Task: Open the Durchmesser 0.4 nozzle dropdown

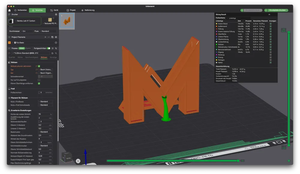Action: (27, 31)
